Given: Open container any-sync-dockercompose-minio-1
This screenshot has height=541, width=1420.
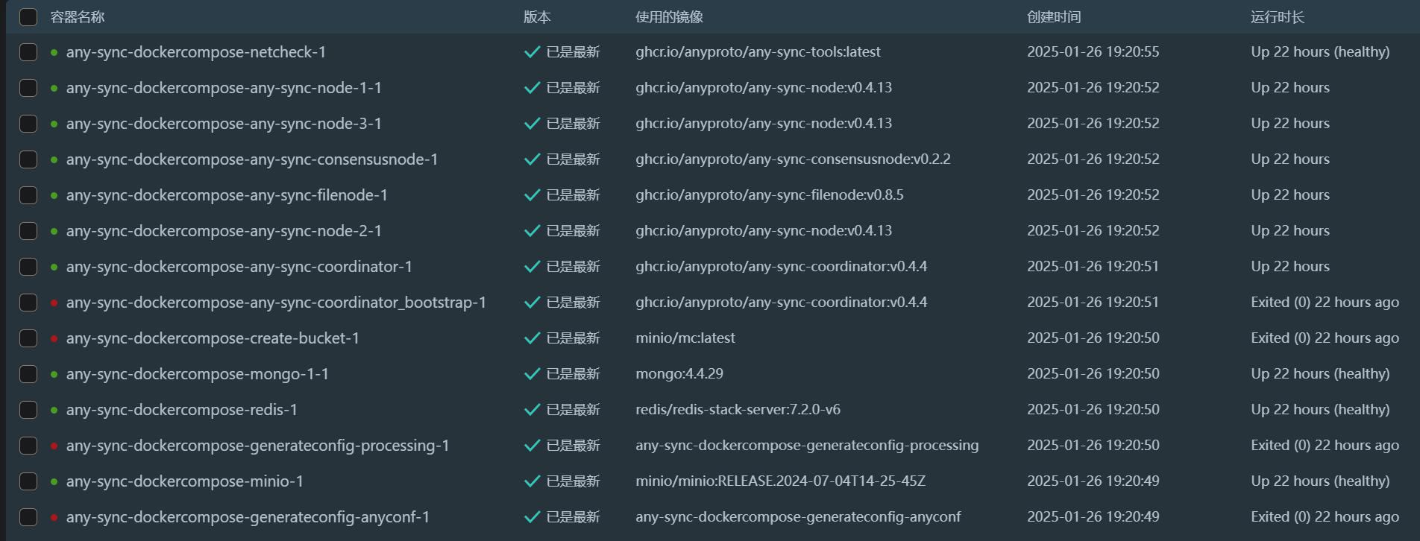Looking at the screenshot, I should coord(184,481).
